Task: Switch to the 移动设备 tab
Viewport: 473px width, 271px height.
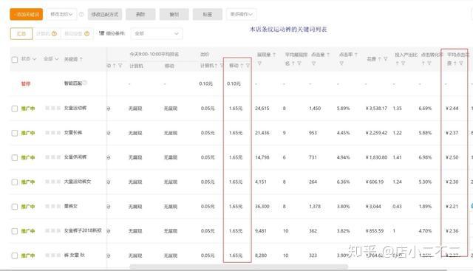Action: (77, 33)
